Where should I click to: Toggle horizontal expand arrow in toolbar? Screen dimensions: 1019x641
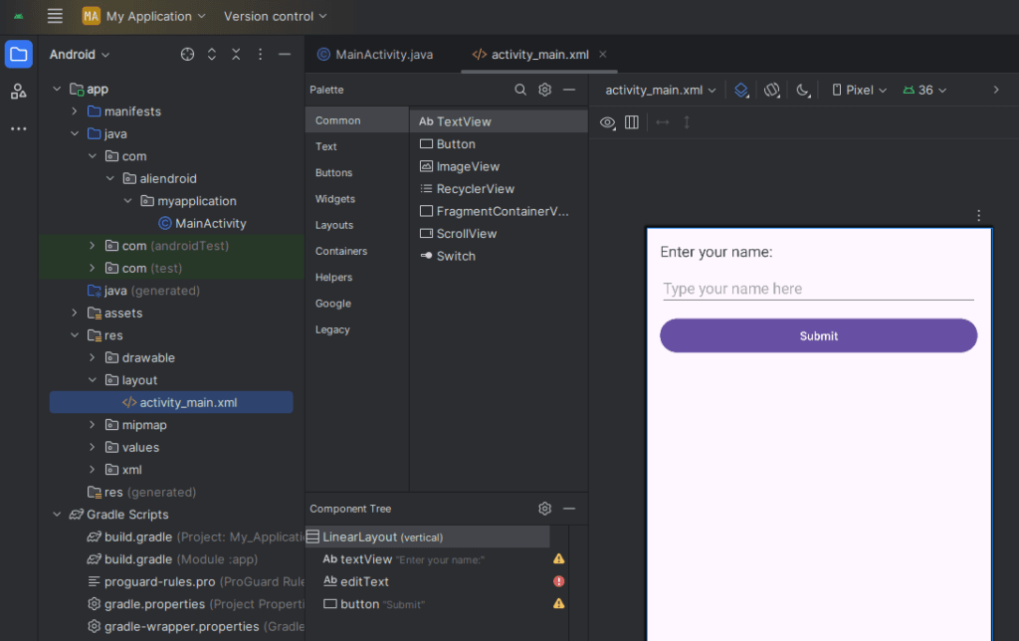pyautogui.click(x=662, y=122)
